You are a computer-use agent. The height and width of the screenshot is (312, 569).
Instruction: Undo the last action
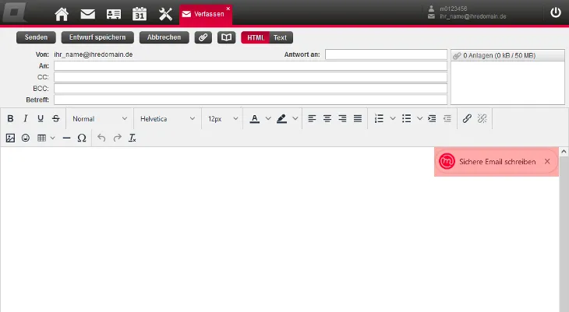(x=101, y=138)
